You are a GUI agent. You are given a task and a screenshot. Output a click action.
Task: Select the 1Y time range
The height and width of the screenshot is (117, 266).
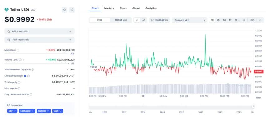(230, 20)
